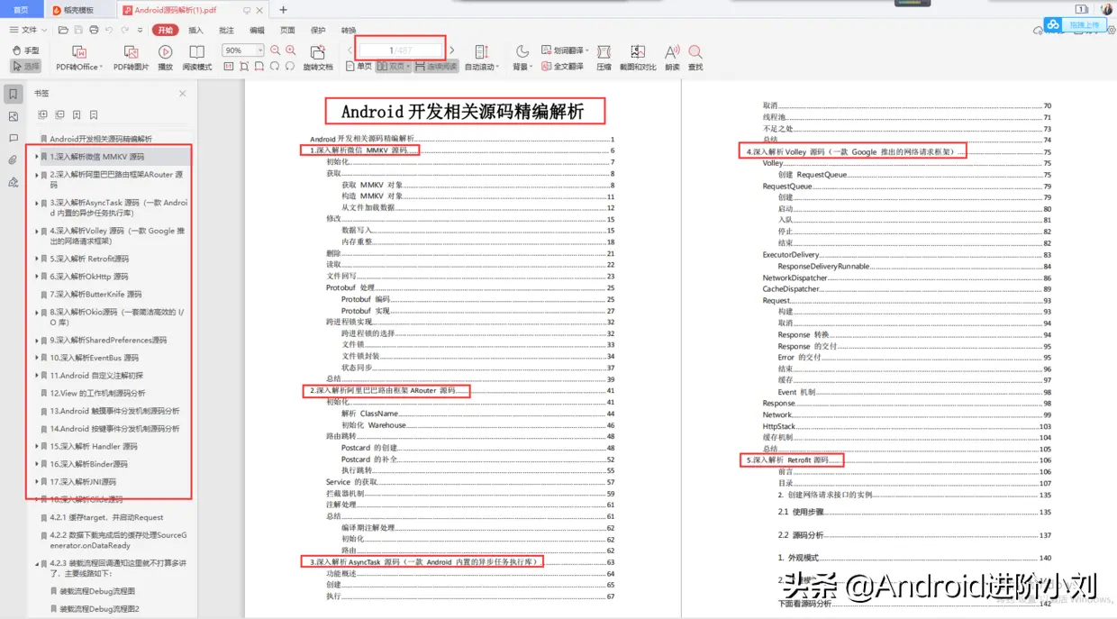Switch to the 稻壳模板 tab
The image size is (1117, 619).
tap(79, 10)
